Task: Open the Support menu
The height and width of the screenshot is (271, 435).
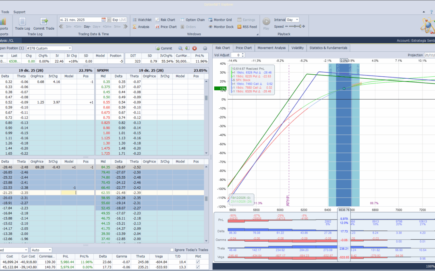Action: (x=19, y=12)
